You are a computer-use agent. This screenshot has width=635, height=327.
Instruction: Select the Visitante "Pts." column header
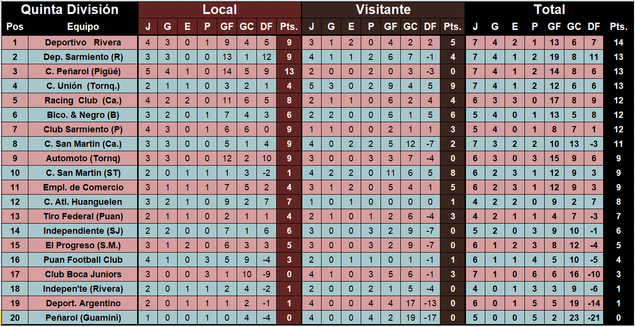tap(452, 27)
